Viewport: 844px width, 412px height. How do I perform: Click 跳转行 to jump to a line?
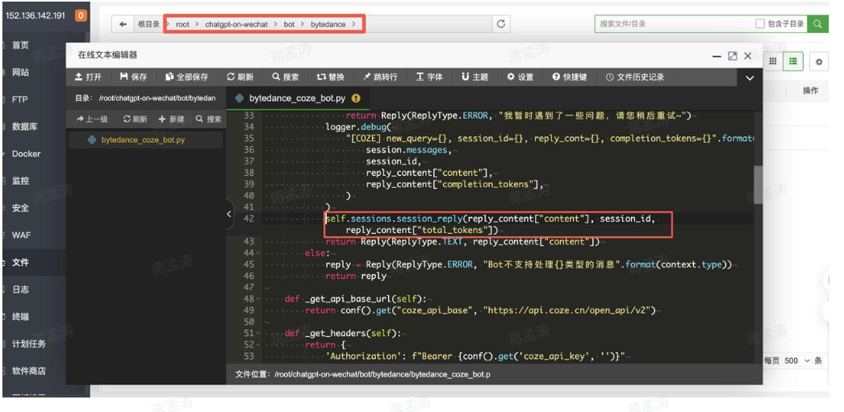pyautogui.click(x=379, y=77)
